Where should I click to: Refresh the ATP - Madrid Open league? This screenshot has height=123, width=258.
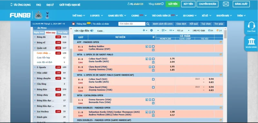pos(221,42)
